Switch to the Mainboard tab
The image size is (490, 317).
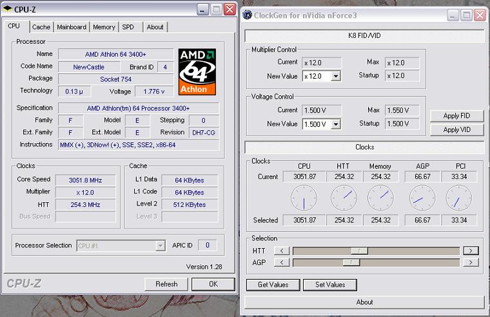72,27
